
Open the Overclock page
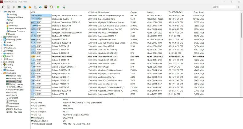point(14,26)
